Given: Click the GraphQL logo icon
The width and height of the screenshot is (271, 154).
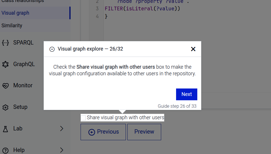Looking at the screenshot, I should (5, 64).
